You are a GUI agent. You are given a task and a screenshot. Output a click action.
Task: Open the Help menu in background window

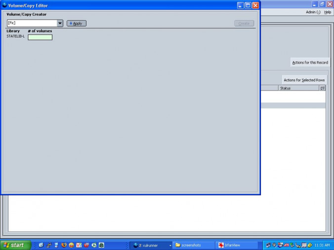(328, 12)
